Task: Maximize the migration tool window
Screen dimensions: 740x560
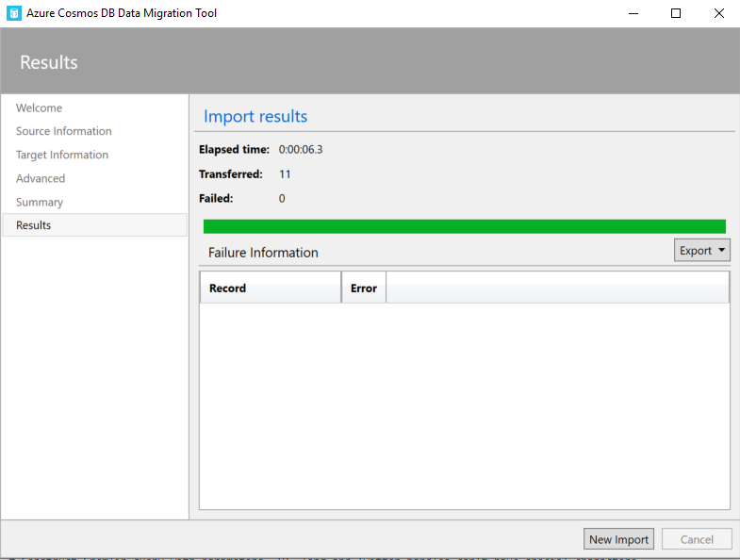Action: pos(676,13)
